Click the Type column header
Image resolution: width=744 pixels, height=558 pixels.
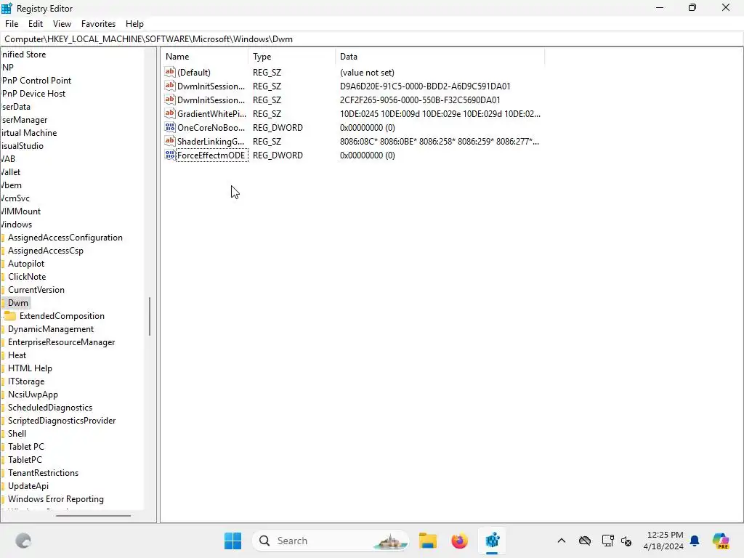tap(291, 57)
